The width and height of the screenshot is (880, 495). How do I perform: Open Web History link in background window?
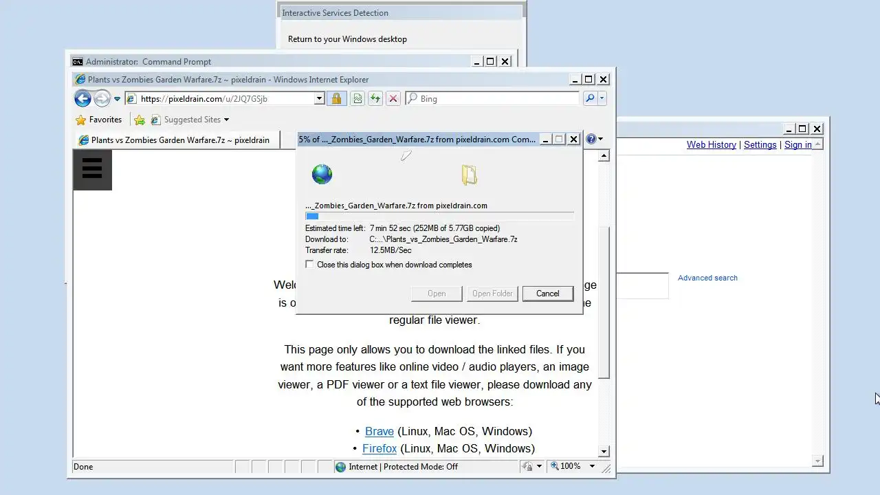point(712,144)
